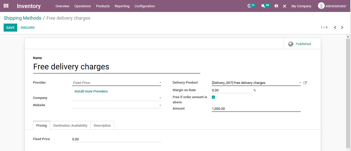Click the DISCARD button
Screen dimensions: 351x151
tap(28, 28)
